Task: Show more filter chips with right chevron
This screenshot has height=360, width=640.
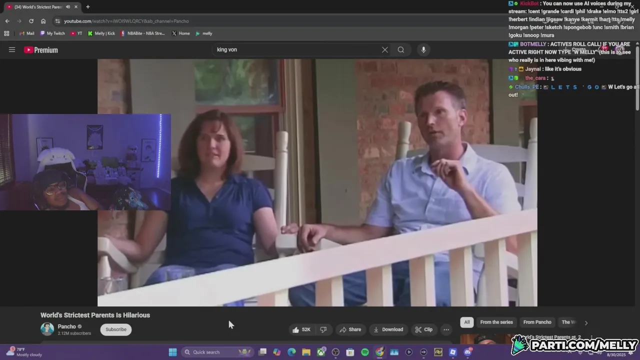Action: coord(586,322)
